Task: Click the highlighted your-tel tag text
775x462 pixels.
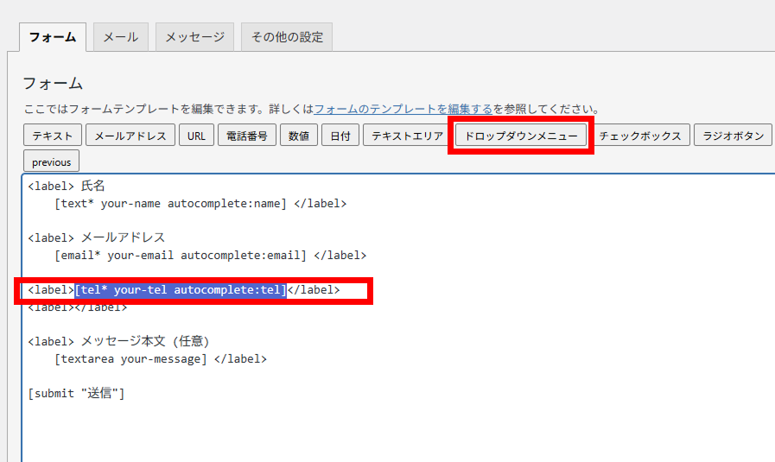Action: pos(180,290)
